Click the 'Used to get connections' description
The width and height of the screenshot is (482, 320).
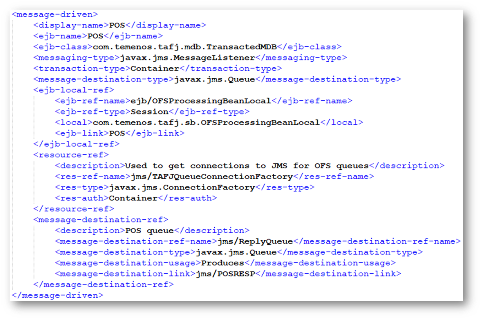(247, 166)
